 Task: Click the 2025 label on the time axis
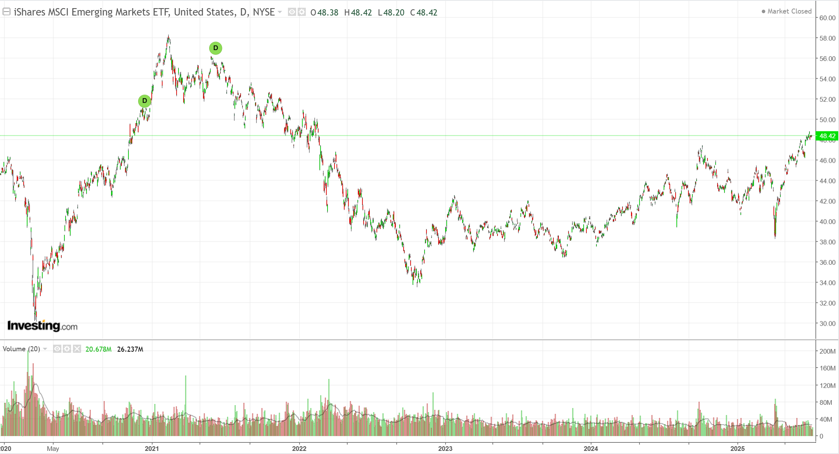pos(737,449)
